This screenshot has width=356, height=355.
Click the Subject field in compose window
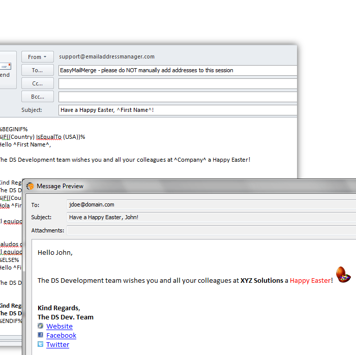pos(178,110)
